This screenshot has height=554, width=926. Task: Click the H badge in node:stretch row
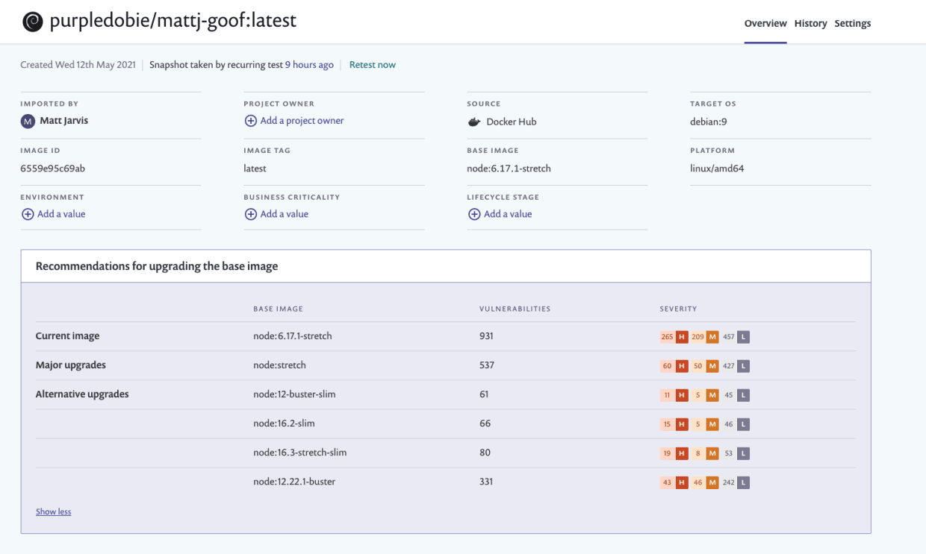click(682, 366)
